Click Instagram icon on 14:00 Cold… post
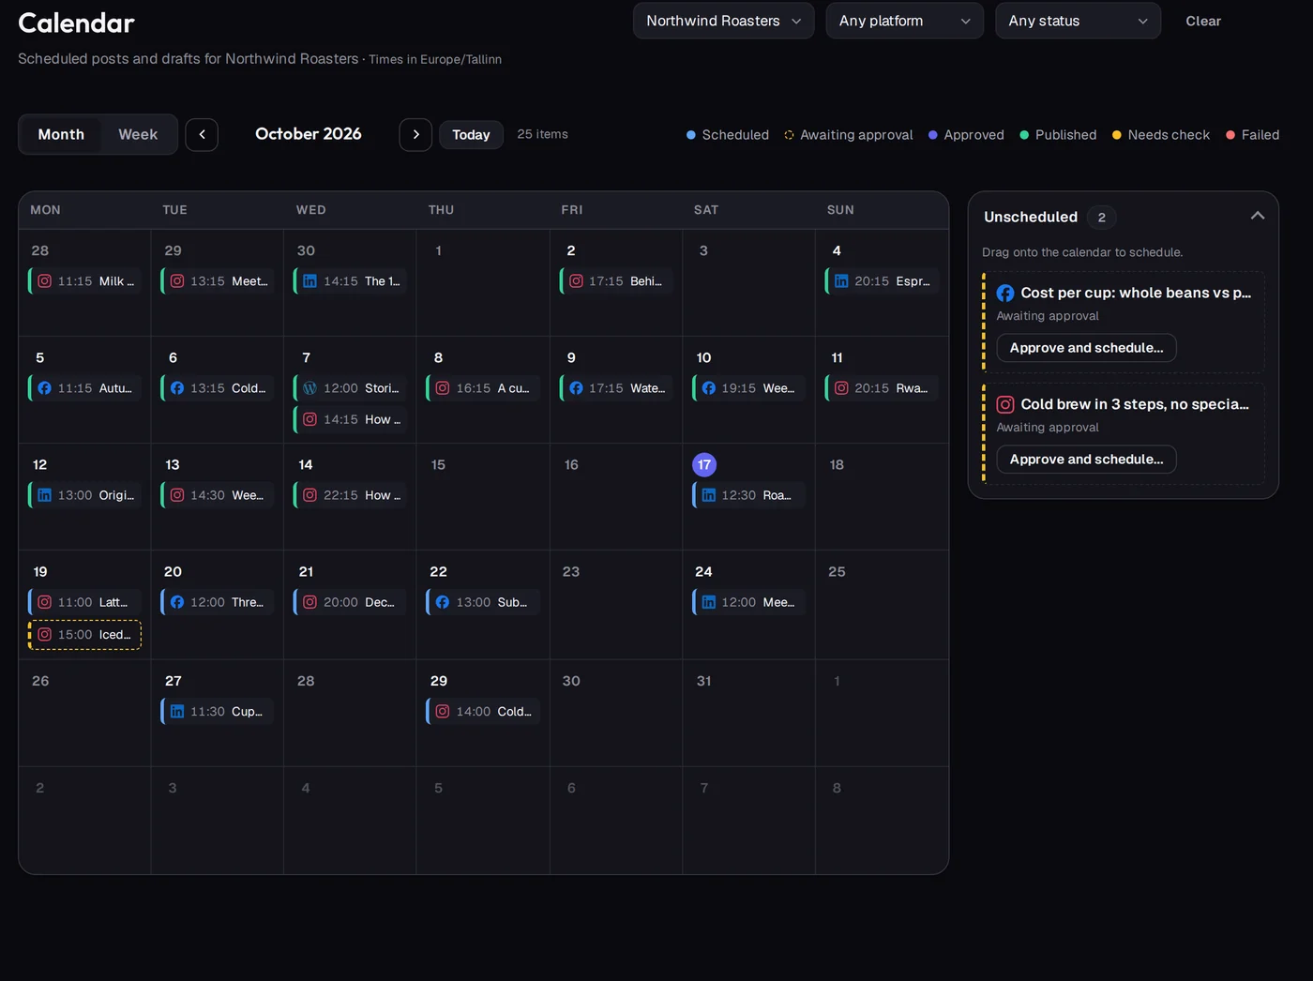This screenshot has width=1313, height=981. click(443, 712)
